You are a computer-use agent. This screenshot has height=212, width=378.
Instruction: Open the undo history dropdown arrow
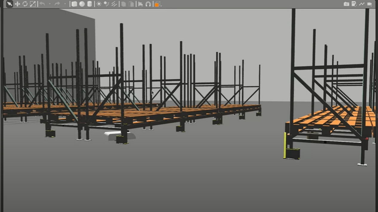click(50, 4)
